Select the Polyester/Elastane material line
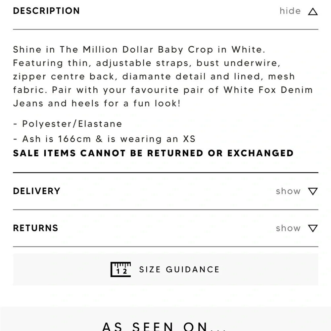The image size is (331, 331). click(x=72, y=124)
